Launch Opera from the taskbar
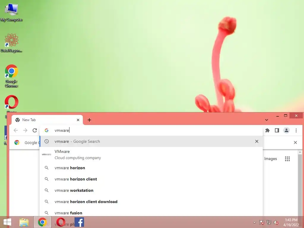This screenshot has height=228, width=304. click(x=61, y=222)
